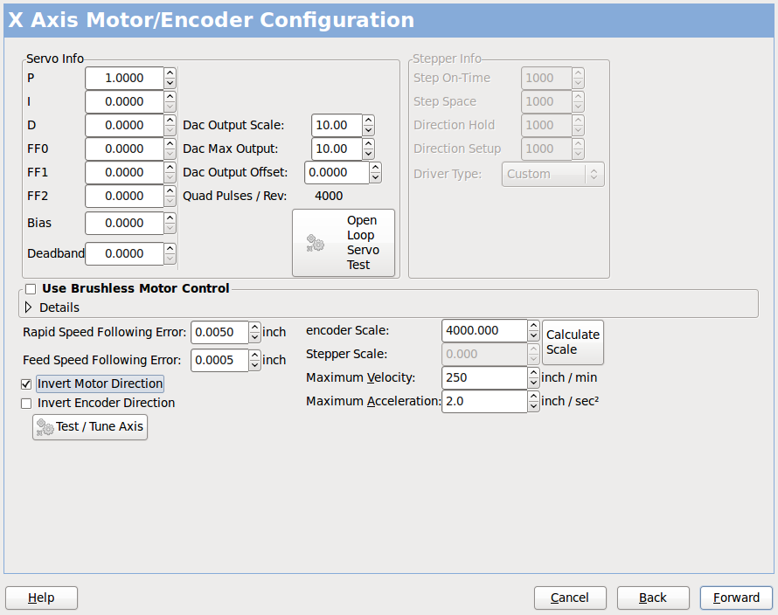Open the Help dialog

pos(41,598)
